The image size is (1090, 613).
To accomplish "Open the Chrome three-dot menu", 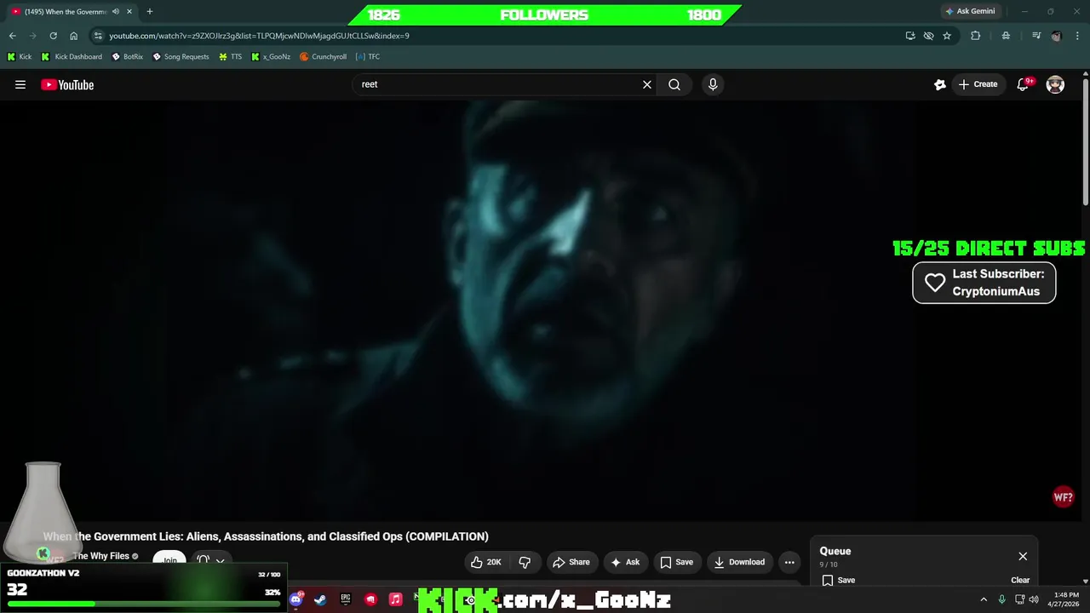I will pos(1076,36).
